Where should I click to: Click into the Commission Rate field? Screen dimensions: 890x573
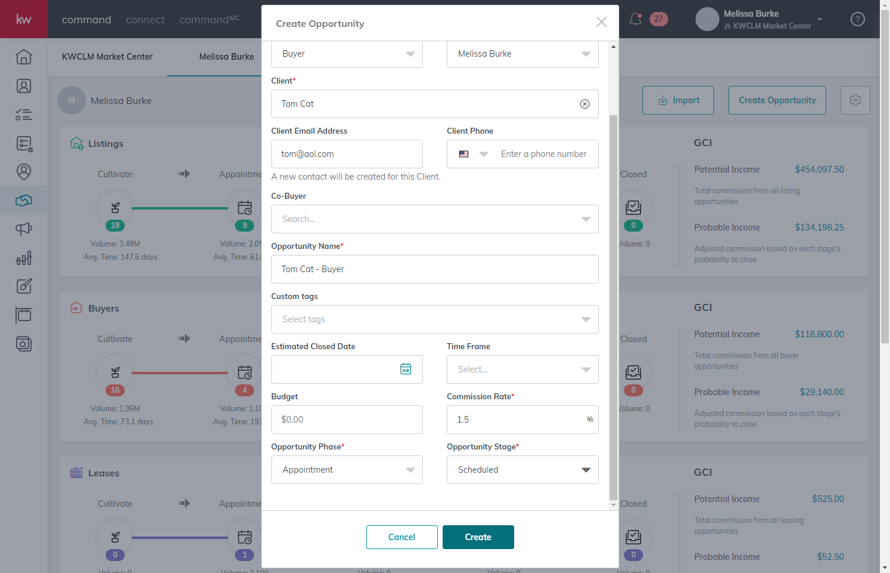(523, 420)
